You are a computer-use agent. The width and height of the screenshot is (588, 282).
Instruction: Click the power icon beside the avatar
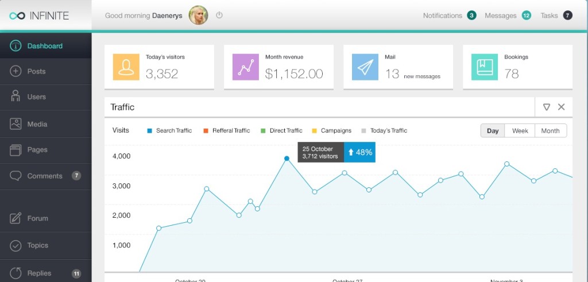219,16
